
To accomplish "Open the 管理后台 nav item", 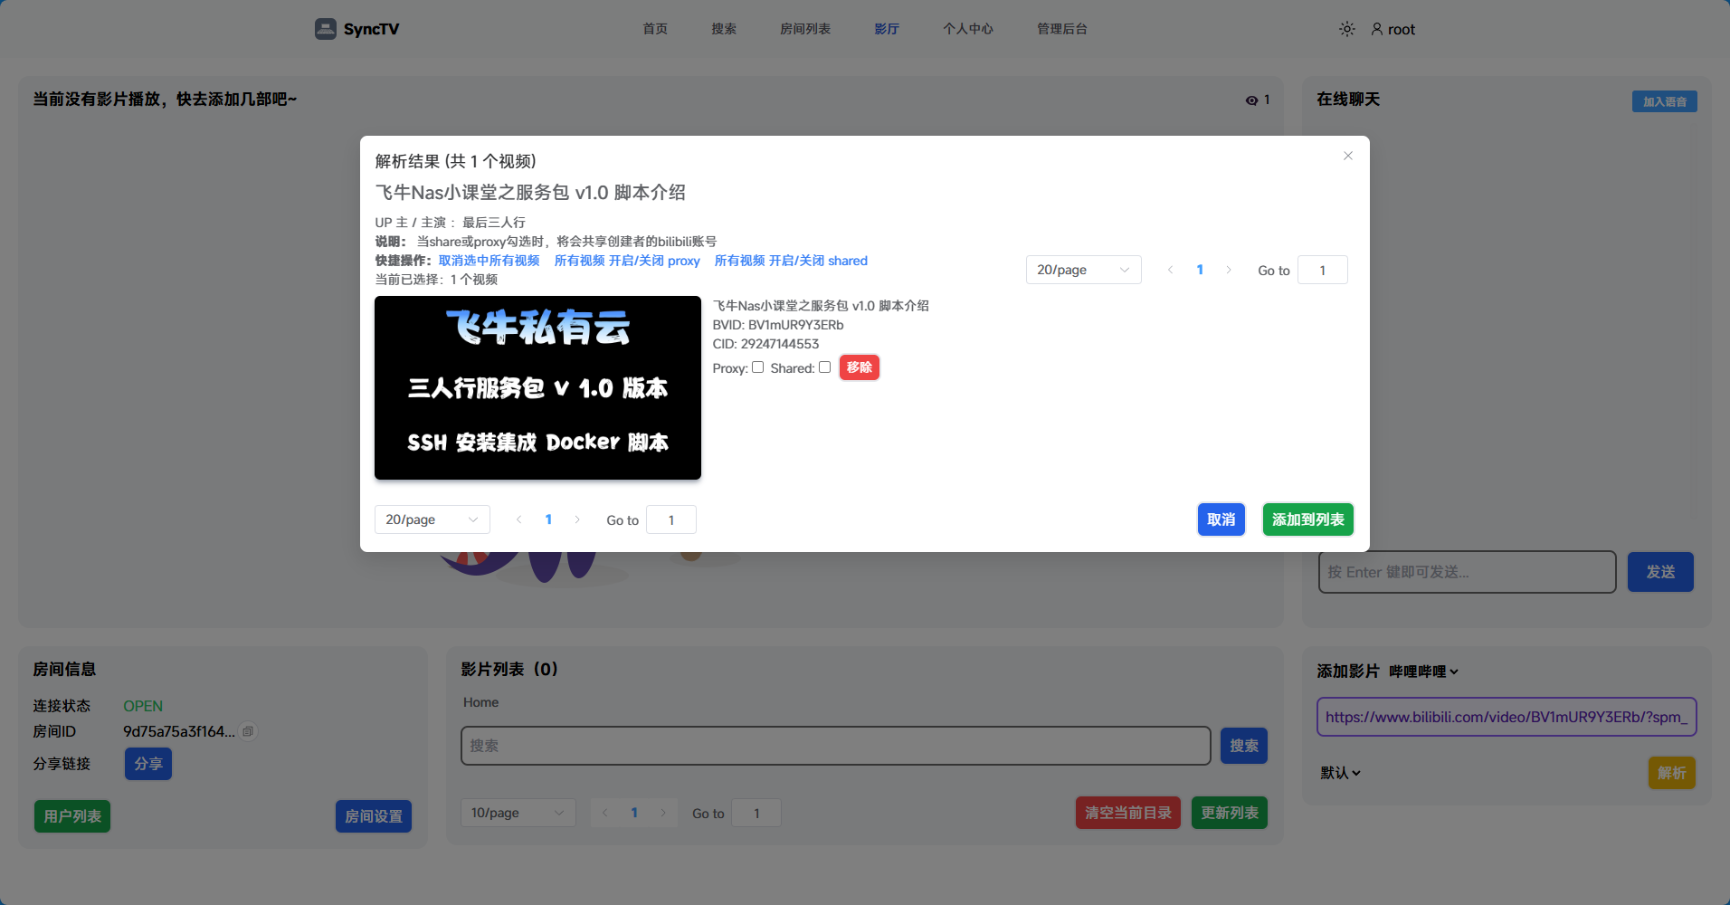I will (x=1062, y=29).
